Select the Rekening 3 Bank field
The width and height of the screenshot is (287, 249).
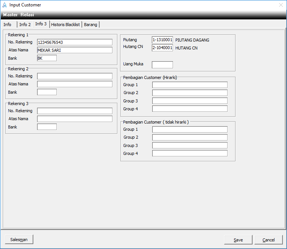47,127
